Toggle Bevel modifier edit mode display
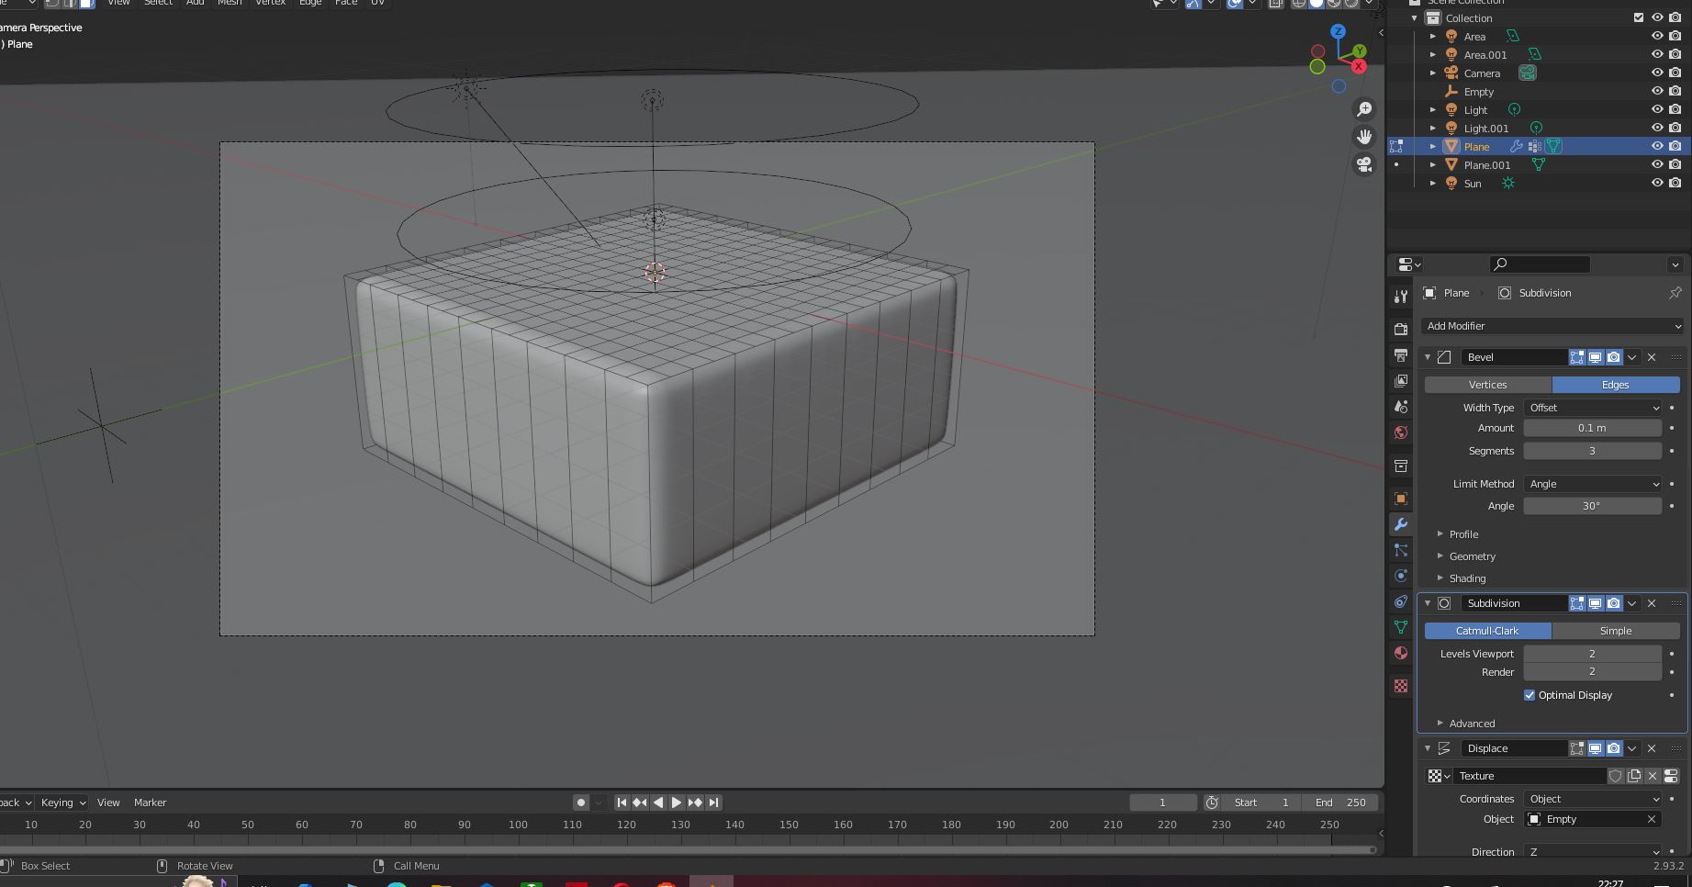 click(x=1576, y=357)
